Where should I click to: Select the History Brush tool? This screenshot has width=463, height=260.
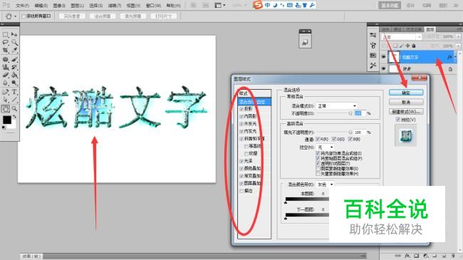pyautogui.click(x=14, y=67)
